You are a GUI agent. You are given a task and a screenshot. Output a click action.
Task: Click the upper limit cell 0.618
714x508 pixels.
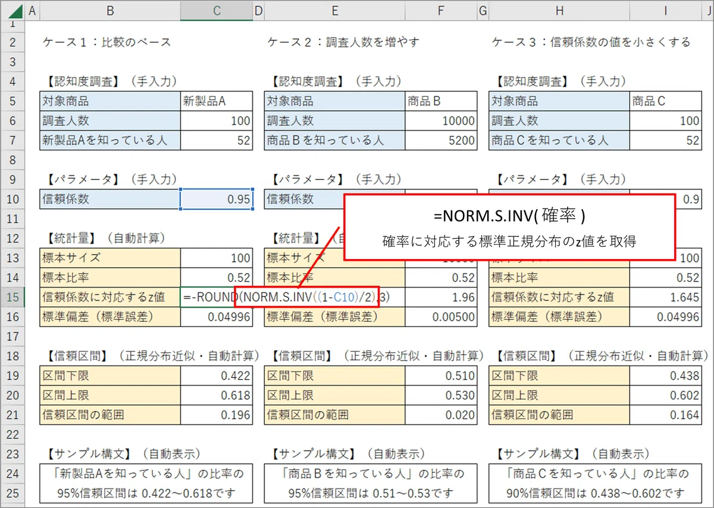click(217, 395)
